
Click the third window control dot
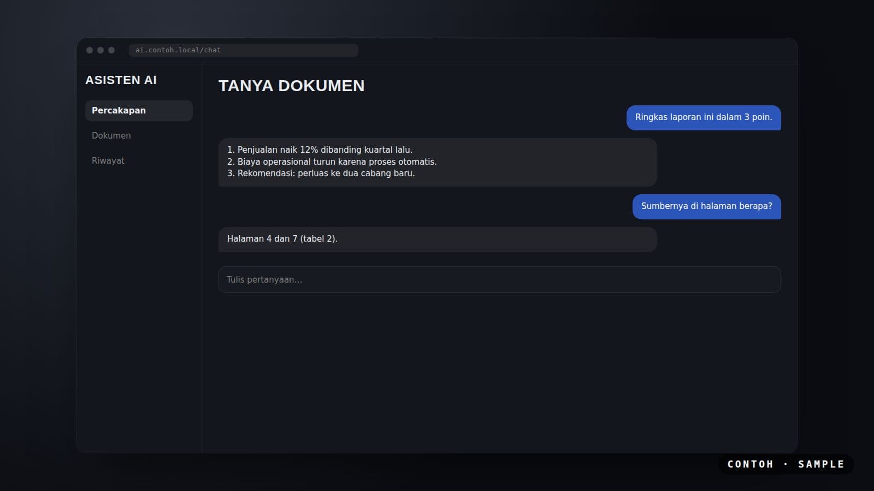[111, 50]
